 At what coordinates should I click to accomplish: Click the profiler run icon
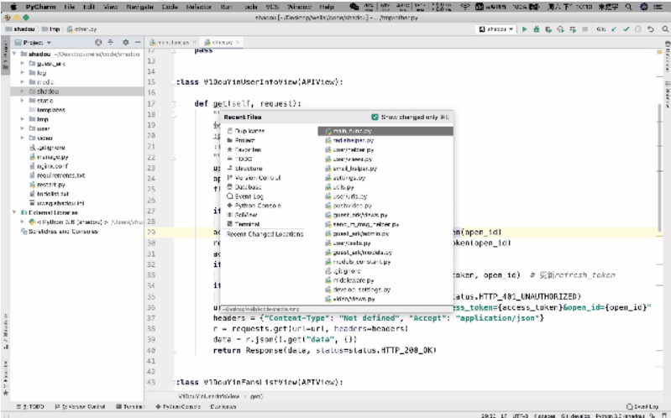point(560,29)
